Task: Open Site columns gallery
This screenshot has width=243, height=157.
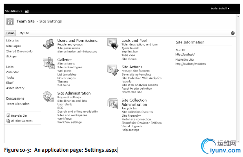Action: point(66,64)
